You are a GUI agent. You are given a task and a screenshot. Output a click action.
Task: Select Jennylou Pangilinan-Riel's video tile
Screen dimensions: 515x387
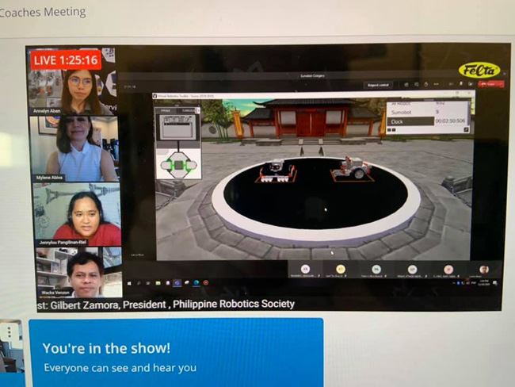pyautogui.click(x=77, y=214)
